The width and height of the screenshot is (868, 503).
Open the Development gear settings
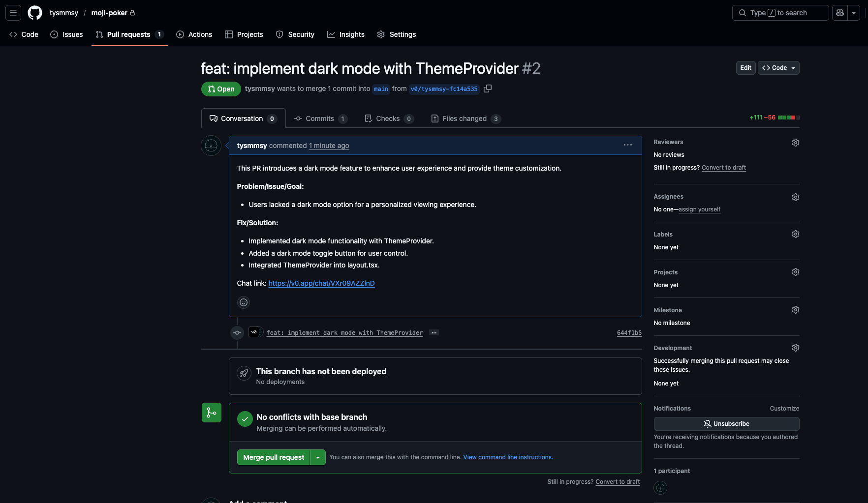pos(796,348)
